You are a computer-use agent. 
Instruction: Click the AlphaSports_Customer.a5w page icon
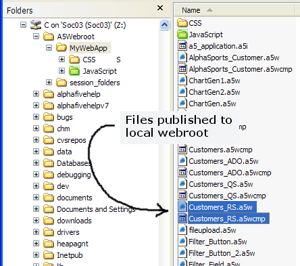(x=182, y=58)
